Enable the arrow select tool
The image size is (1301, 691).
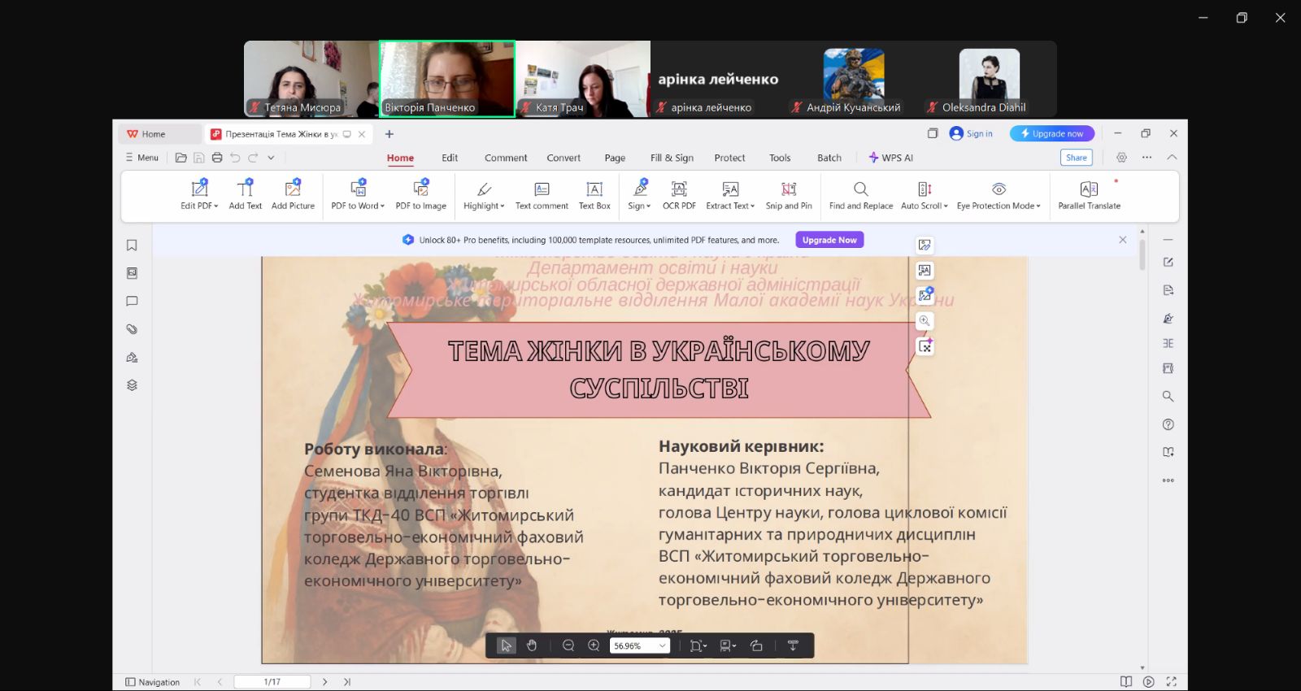pyautogui.click(x=506, y=645)
